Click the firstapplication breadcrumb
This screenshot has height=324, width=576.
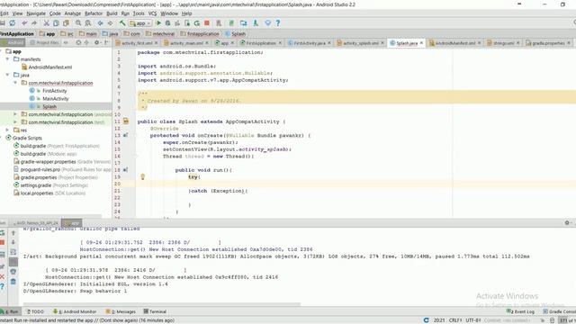tap(200, 34)
